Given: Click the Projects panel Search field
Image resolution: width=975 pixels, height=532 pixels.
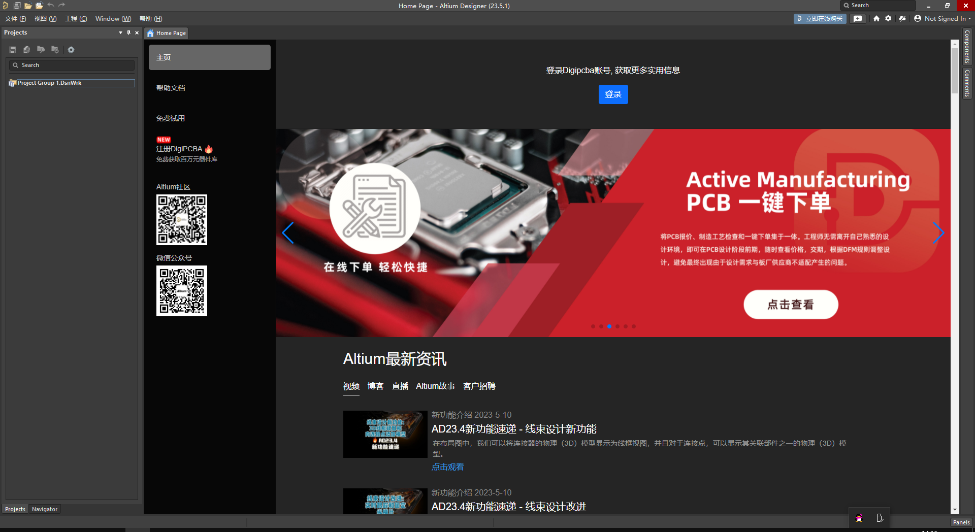Looking at the screenshot, I should point(72,65).
